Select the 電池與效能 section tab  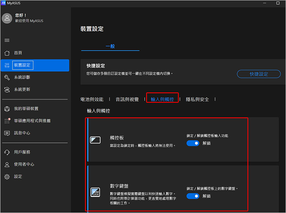[92, 100]
